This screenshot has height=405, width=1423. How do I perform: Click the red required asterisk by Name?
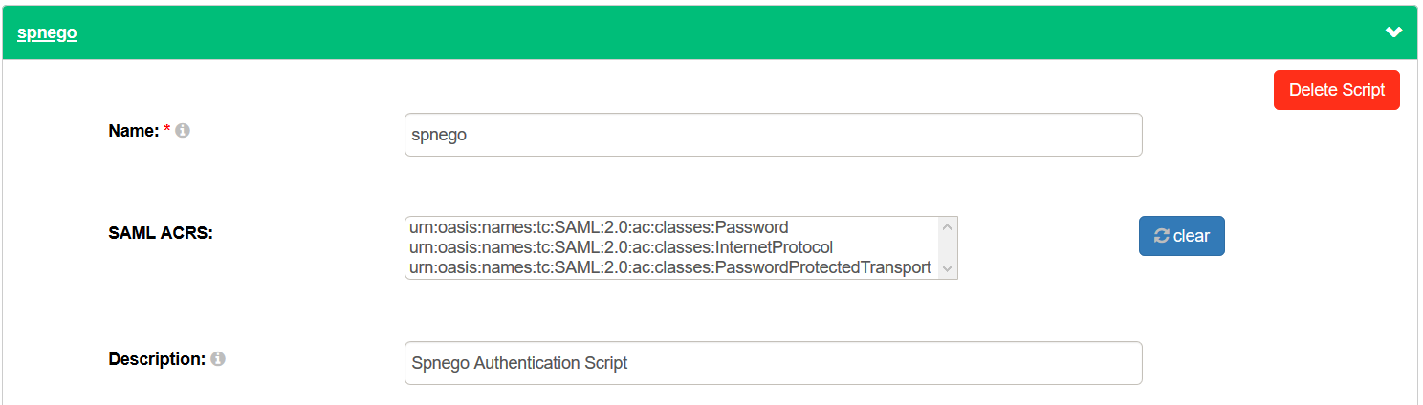167,129
